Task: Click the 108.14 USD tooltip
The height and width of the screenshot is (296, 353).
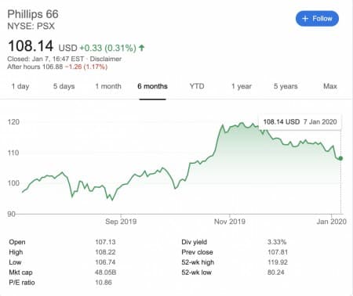Action: click(300, 121)
